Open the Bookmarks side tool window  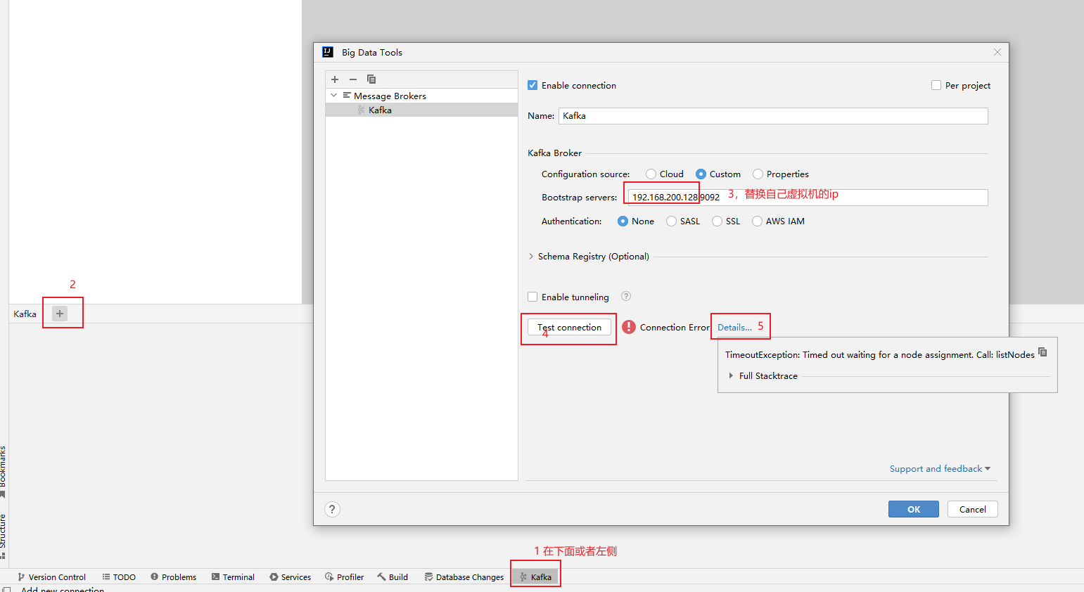click(4, 472)
